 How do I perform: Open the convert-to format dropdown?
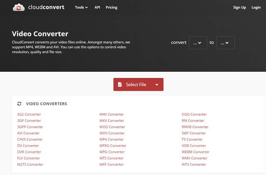(225, 43)
